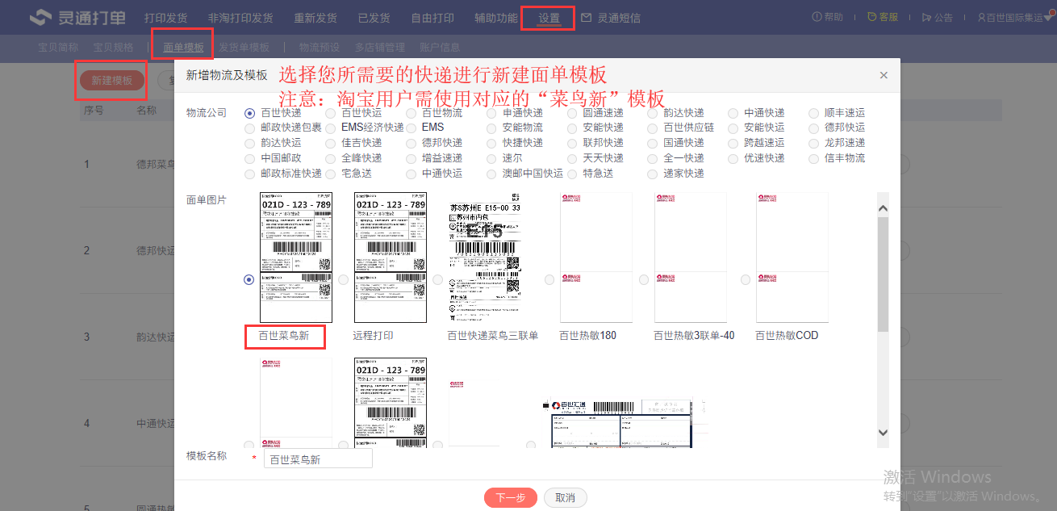The height and width of the screenshot is (511, 1057).
Task: Click the 百世国际集运 user account icon
Action: click(980, 18)
